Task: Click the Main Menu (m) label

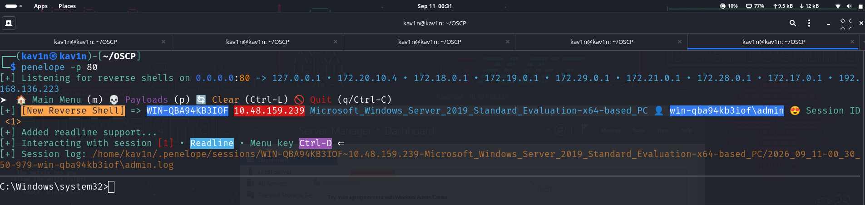Action: coord(67,100)
